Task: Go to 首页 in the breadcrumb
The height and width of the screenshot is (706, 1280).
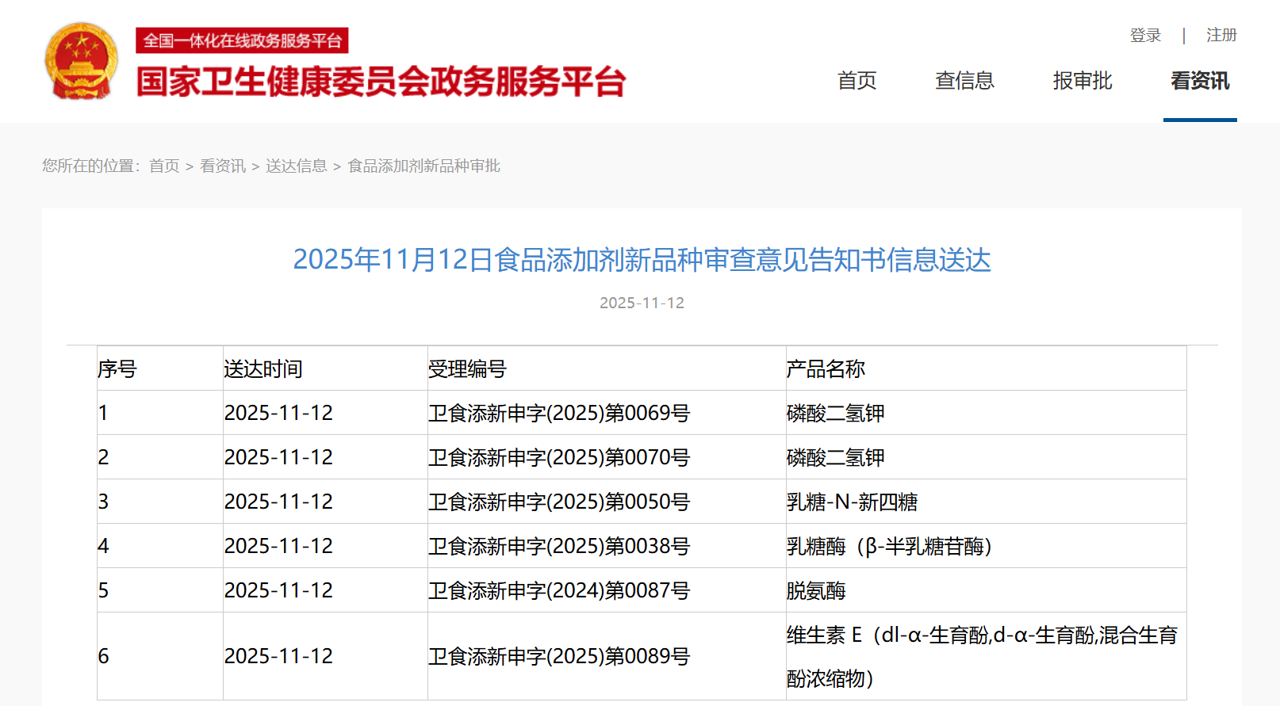Action: pyautogui.click(x=164, y=166)
